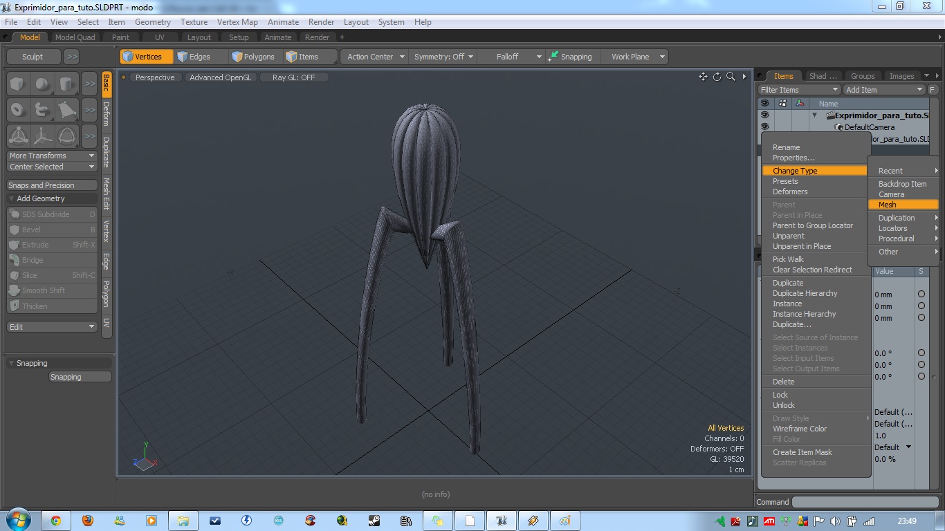Click the viewport rotate icon
Viewport: 945px width, 531px height.
click(x=717, y=77)
